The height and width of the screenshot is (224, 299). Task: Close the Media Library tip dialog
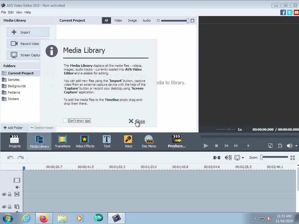(137, 121)
